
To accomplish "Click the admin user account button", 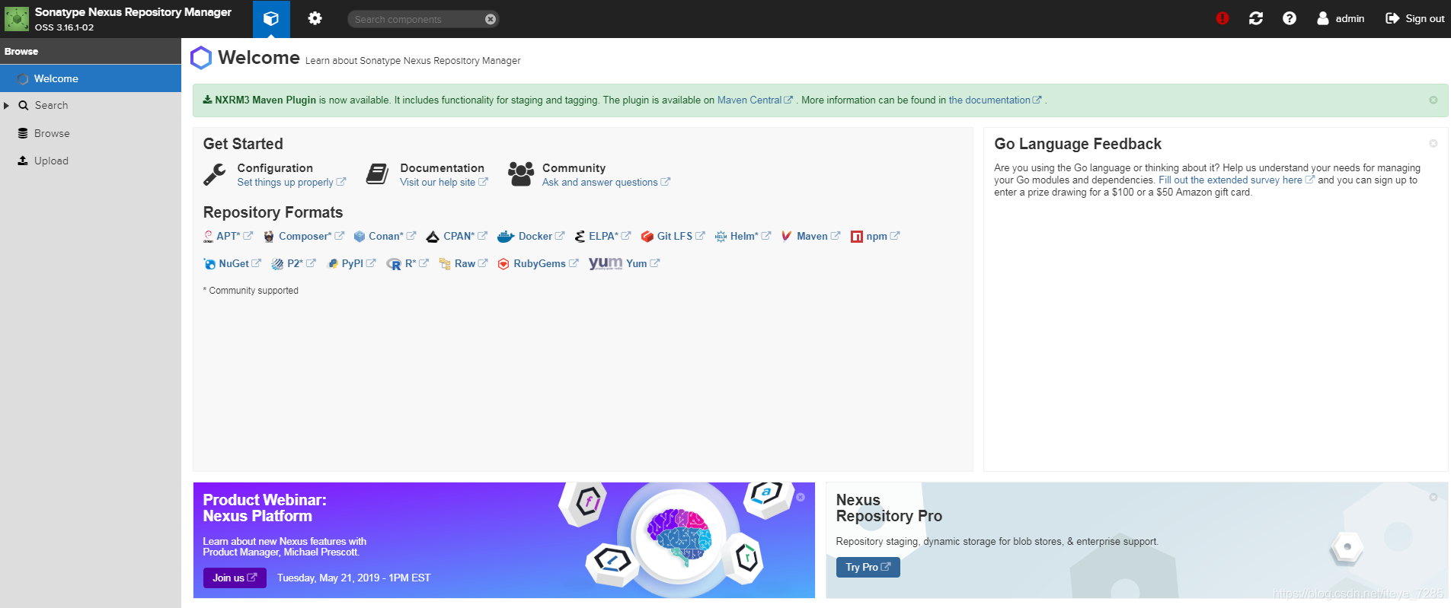I will point(1341,18).
